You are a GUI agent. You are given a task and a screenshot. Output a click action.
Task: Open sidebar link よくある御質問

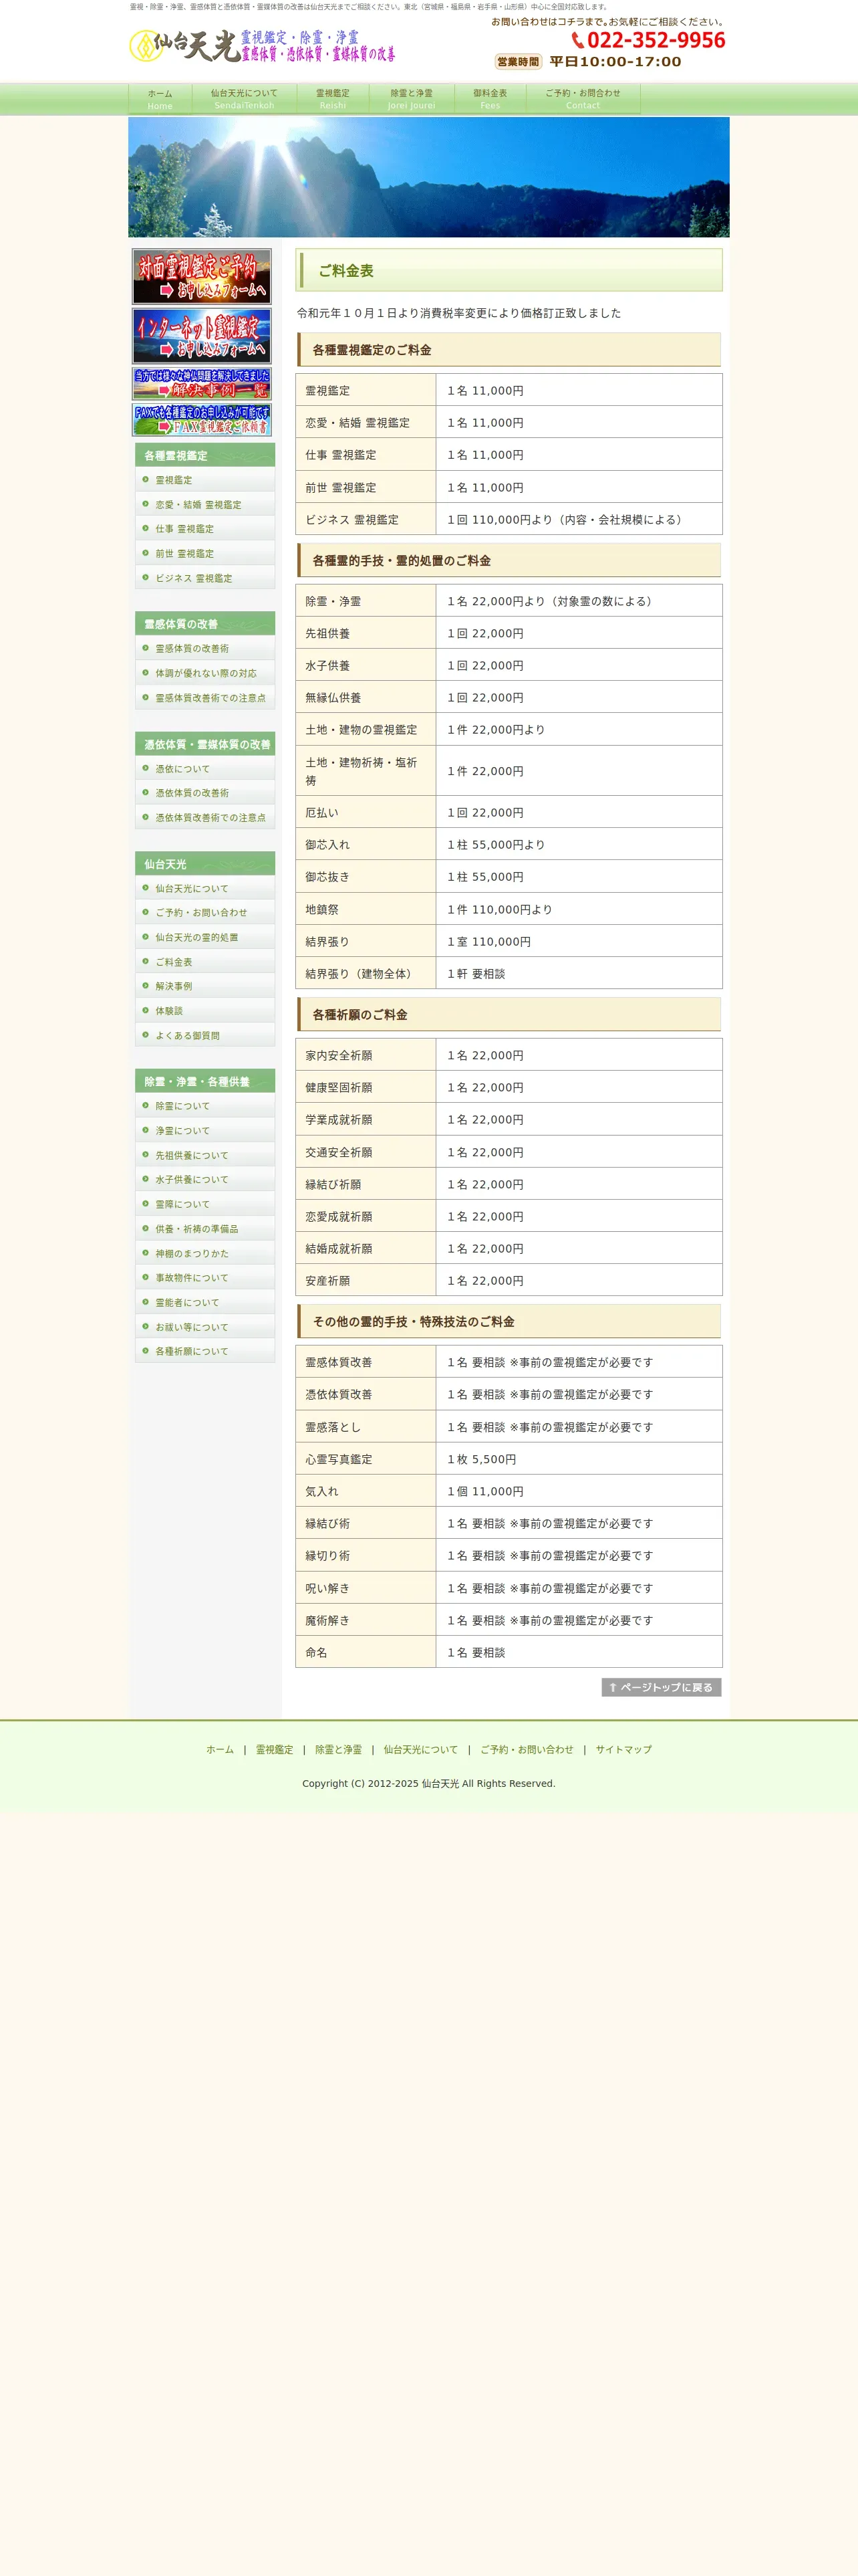(x=204, y=1036)
